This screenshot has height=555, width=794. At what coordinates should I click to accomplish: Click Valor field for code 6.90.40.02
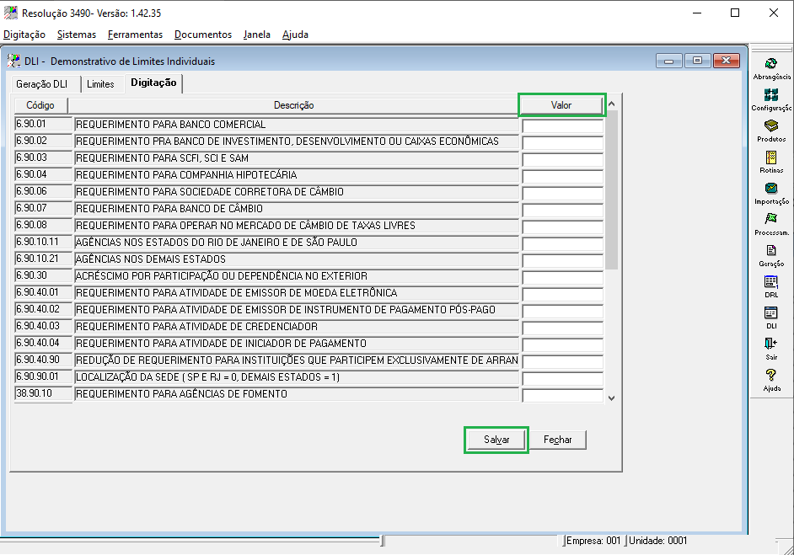click(562, 311)
